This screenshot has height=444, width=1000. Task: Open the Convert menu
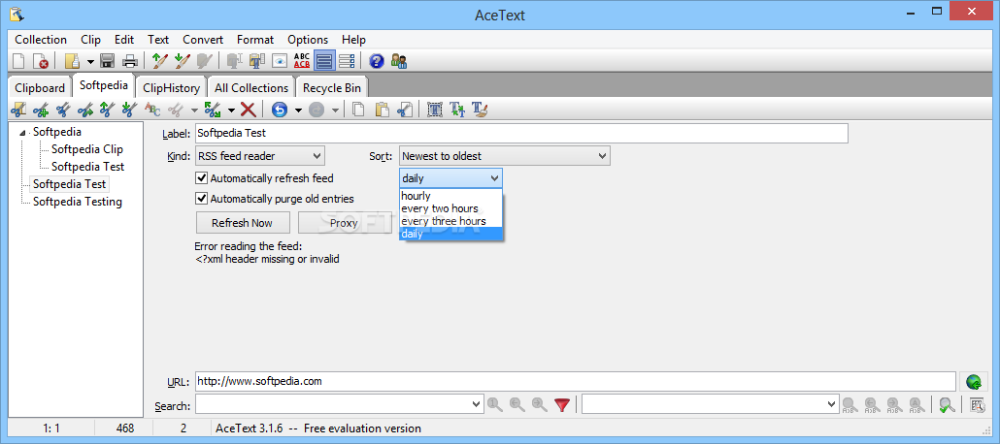click(x=203, y=40)
